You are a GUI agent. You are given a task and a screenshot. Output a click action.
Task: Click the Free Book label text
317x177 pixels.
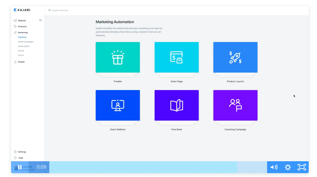176,129
